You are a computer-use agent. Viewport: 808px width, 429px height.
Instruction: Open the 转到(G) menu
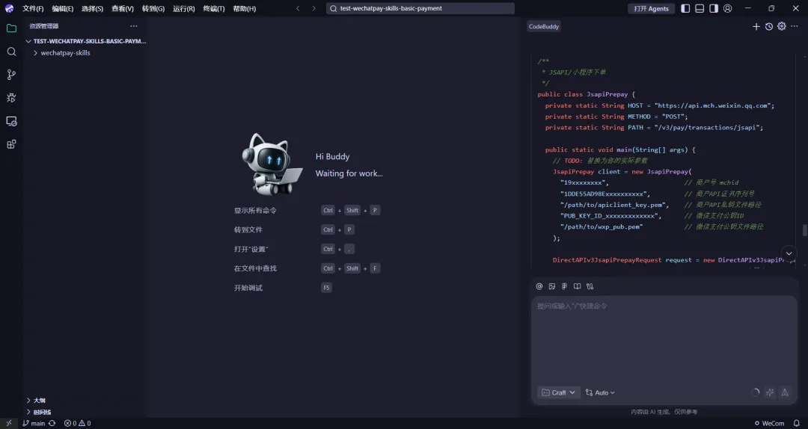tap(153, 9)
